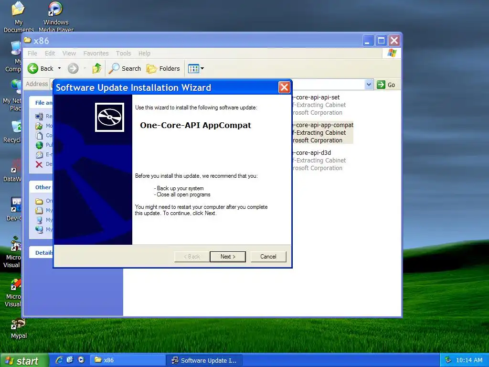
Task: Select the one-core-api-app-compat file
Action: pyautogui.click(x=323, y=133)
